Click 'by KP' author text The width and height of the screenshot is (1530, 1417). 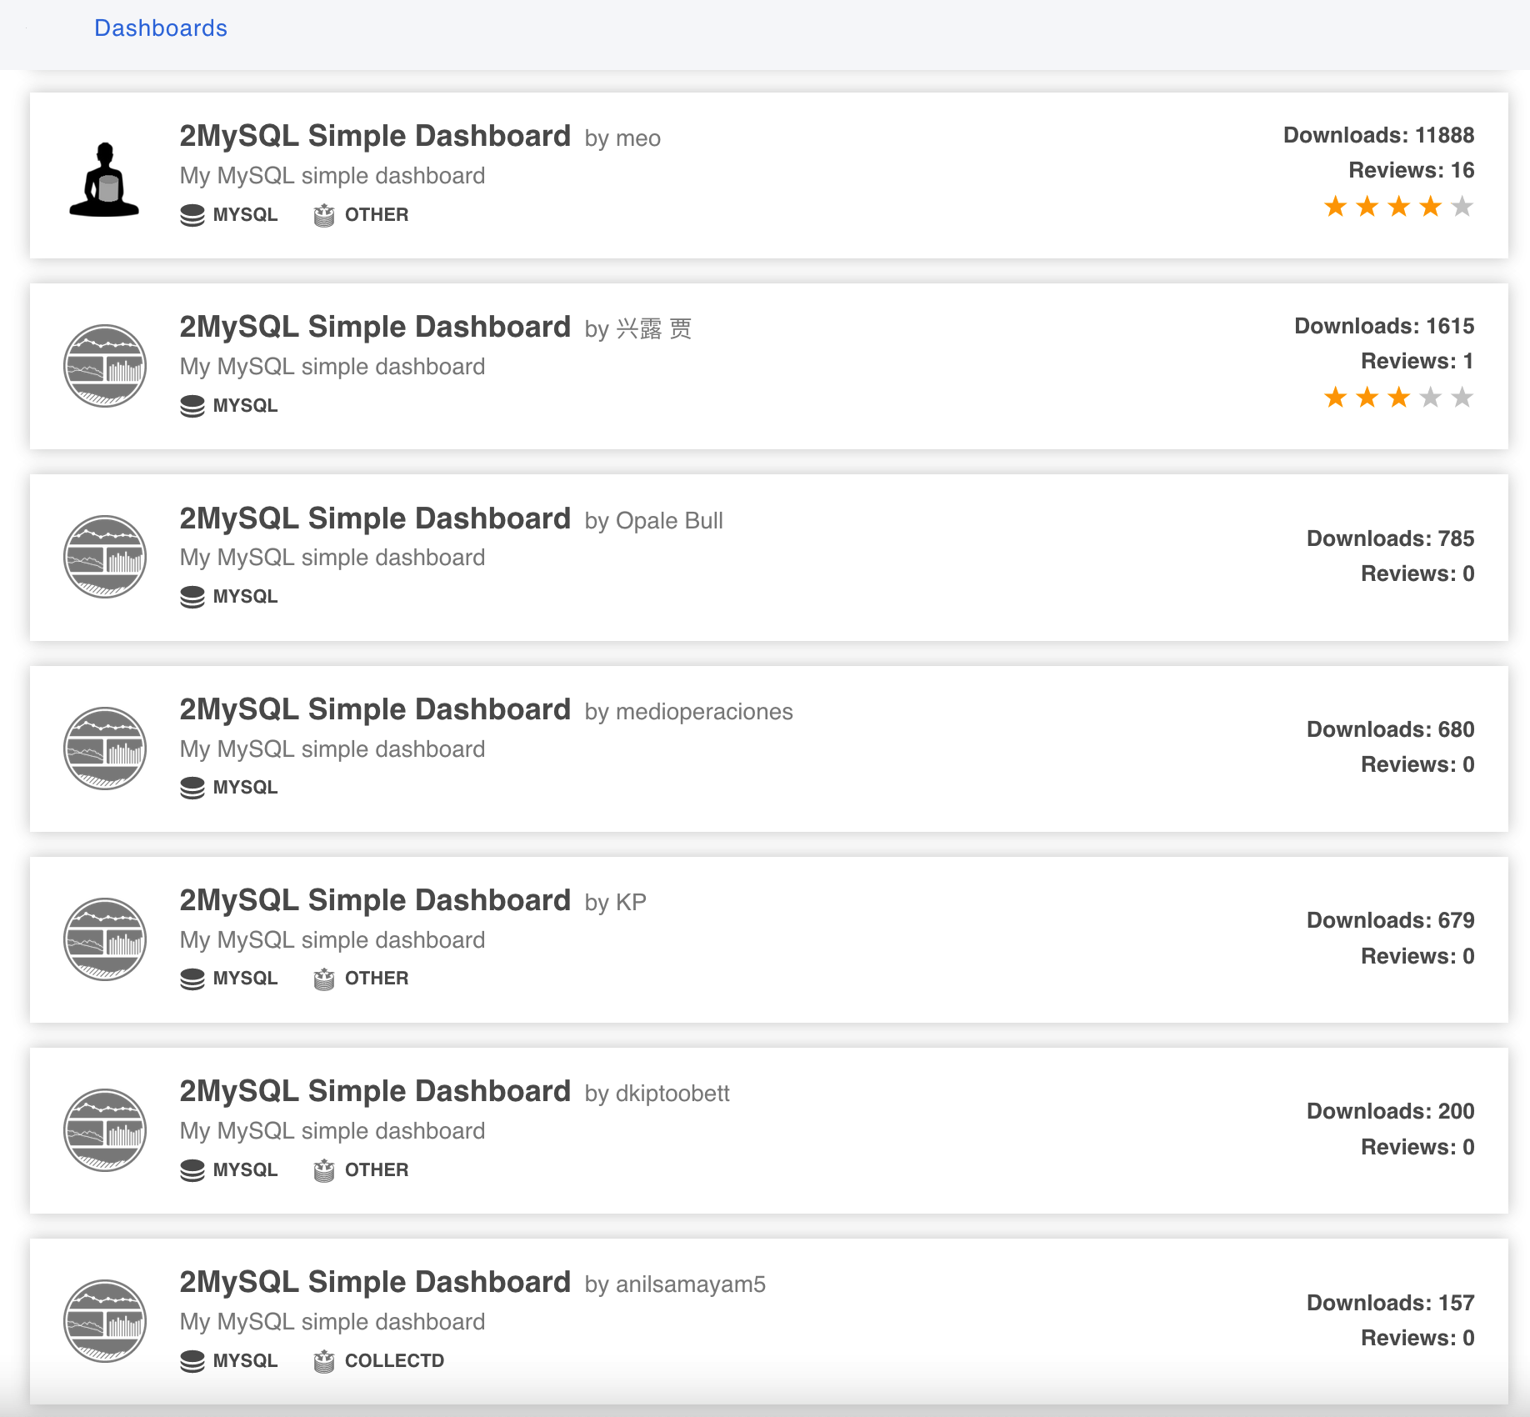(615, 903)
